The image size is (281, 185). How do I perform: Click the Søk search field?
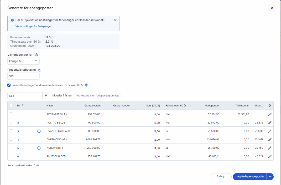25,96
